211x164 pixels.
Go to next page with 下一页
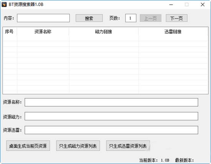click(x=176, y=18)
